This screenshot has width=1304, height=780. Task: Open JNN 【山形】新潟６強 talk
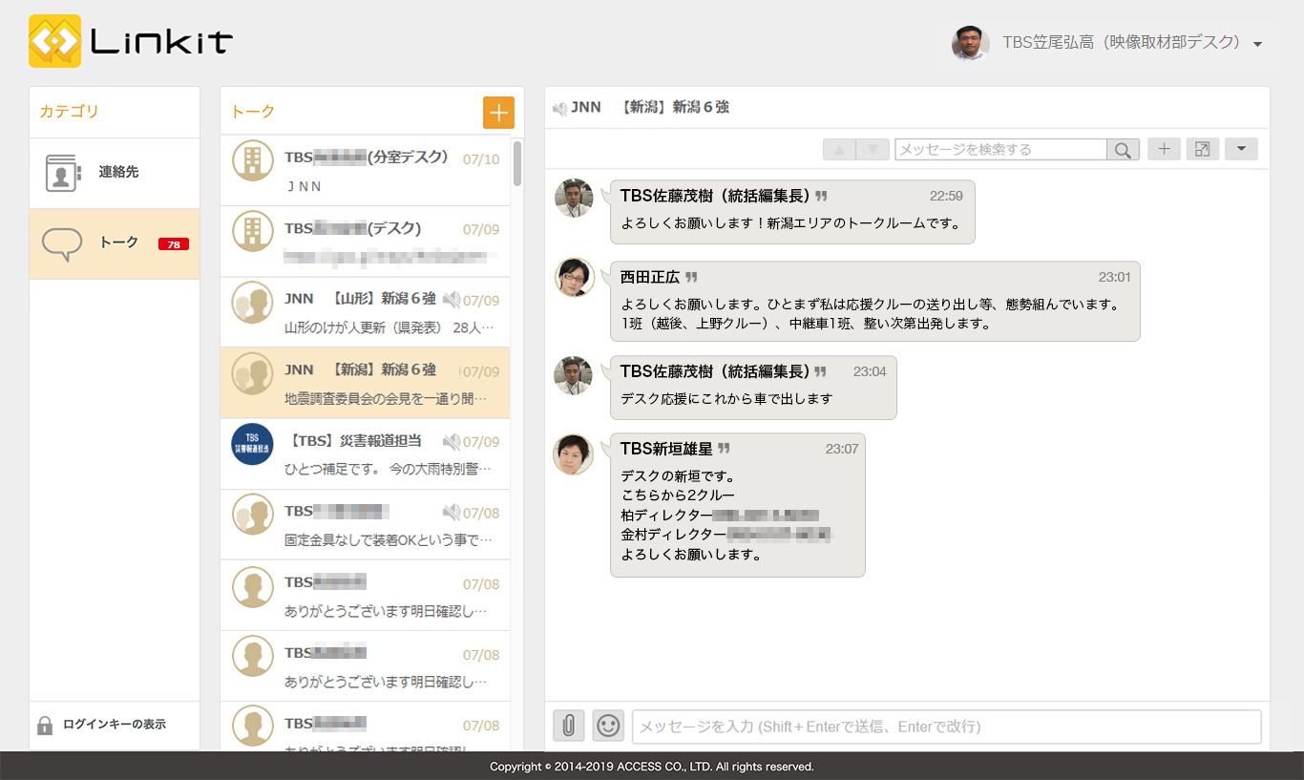(x=365, y=312)
